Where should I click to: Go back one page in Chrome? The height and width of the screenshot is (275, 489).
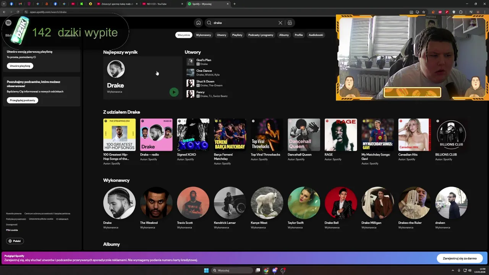4,12
